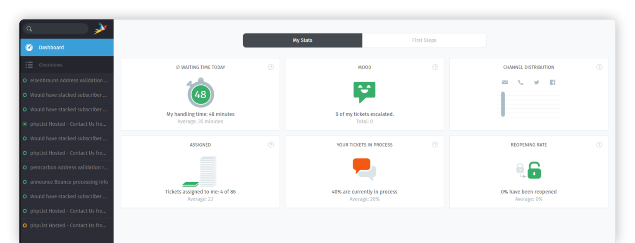Click the state indicator on the highlighted phpList ticket
Image resolution: width=635 pixels, height=243 pixels.
click(25, 124)
